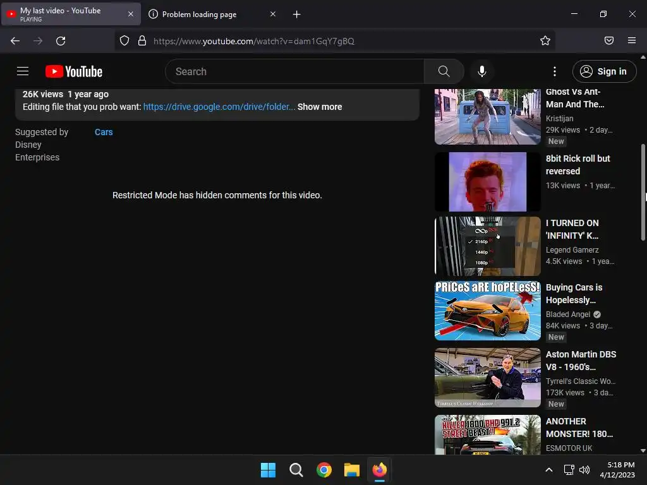Open the YouTube hamburger guide menu
The image size is (647, 485).
click(23, 71)
